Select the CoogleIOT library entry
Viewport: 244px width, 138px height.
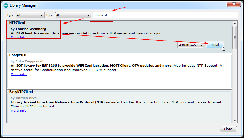tap(19, 55)
